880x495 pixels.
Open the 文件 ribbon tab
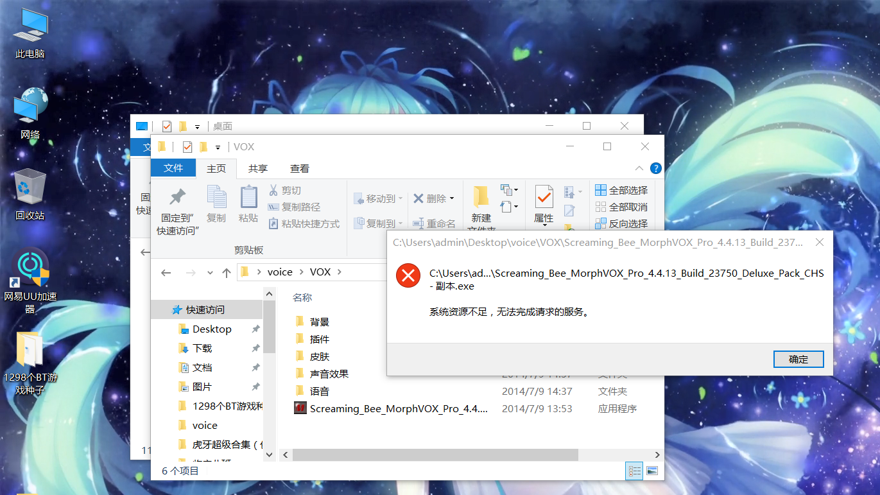(173, 168)
